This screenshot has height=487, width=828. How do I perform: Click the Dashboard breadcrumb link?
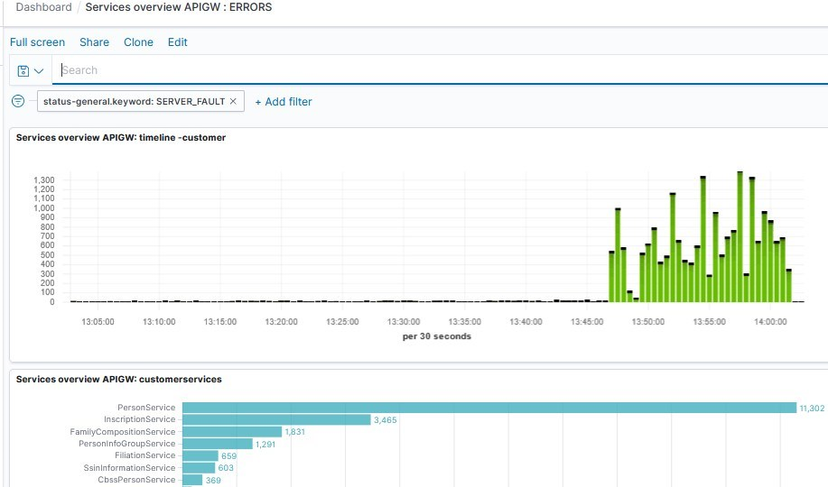(43, 7)
